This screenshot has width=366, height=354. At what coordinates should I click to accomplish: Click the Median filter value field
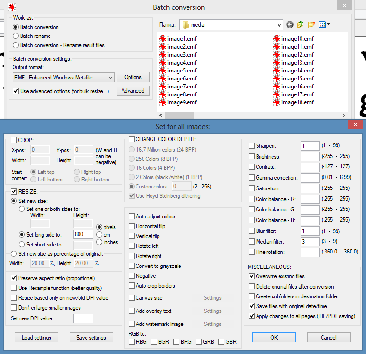click(310, 241)
